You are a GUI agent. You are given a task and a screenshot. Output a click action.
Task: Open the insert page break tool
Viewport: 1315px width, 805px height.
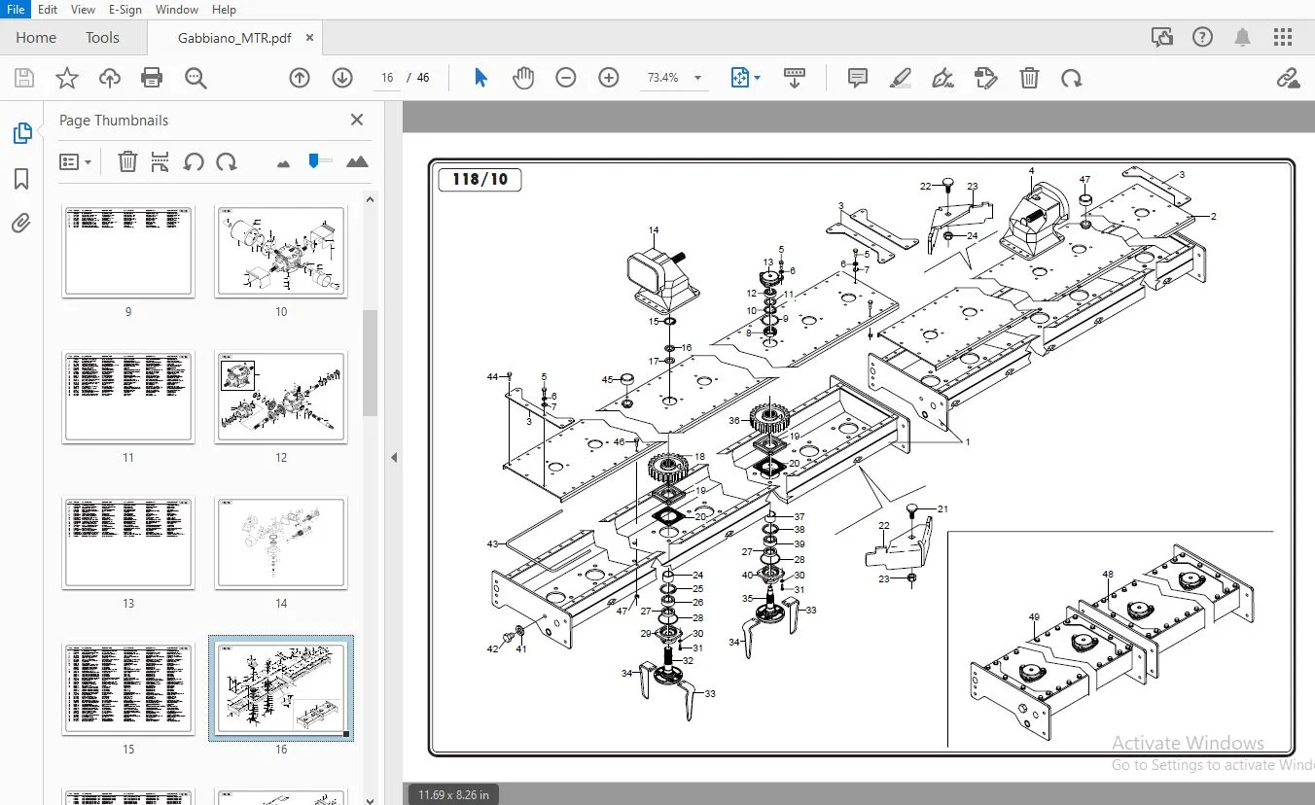[x=160, y=162]
